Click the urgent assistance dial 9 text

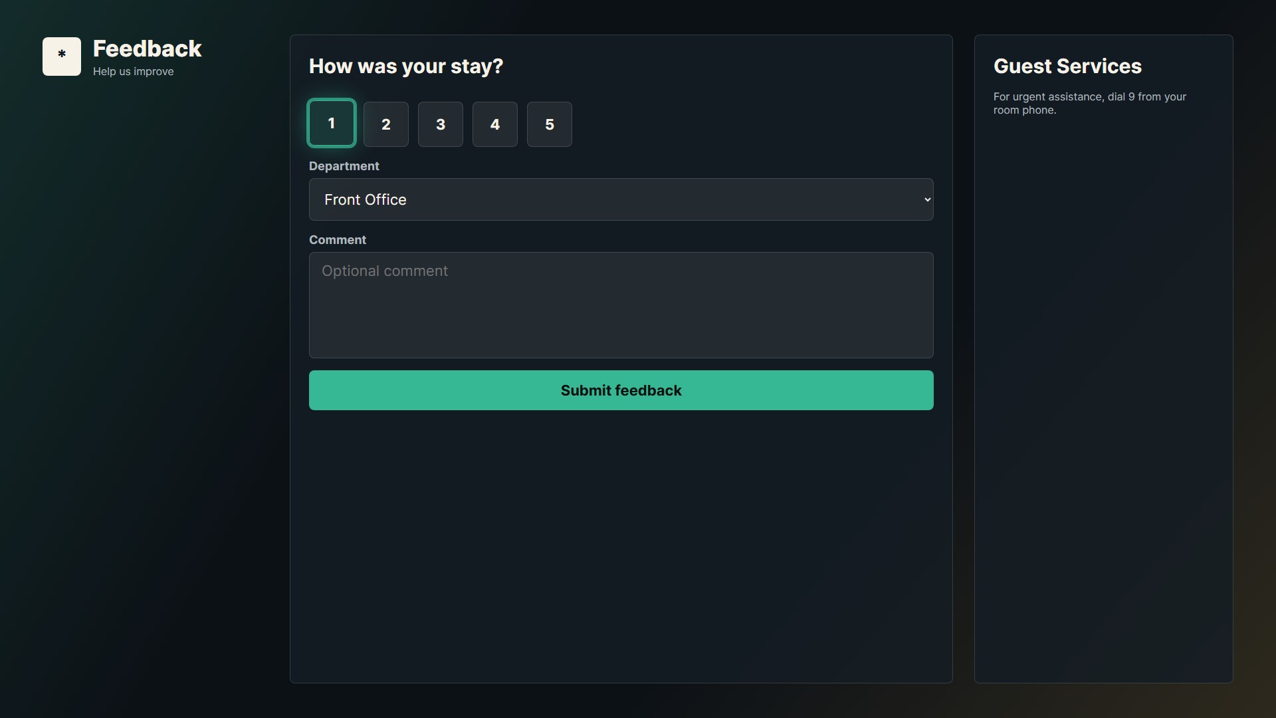pos(1090,103)
